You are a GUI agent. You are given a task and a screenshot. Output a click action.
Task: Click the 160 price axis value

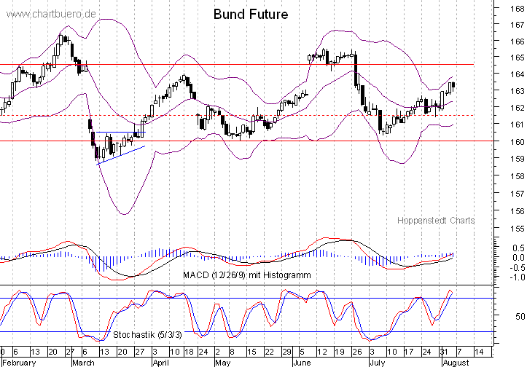coord(517,142)
